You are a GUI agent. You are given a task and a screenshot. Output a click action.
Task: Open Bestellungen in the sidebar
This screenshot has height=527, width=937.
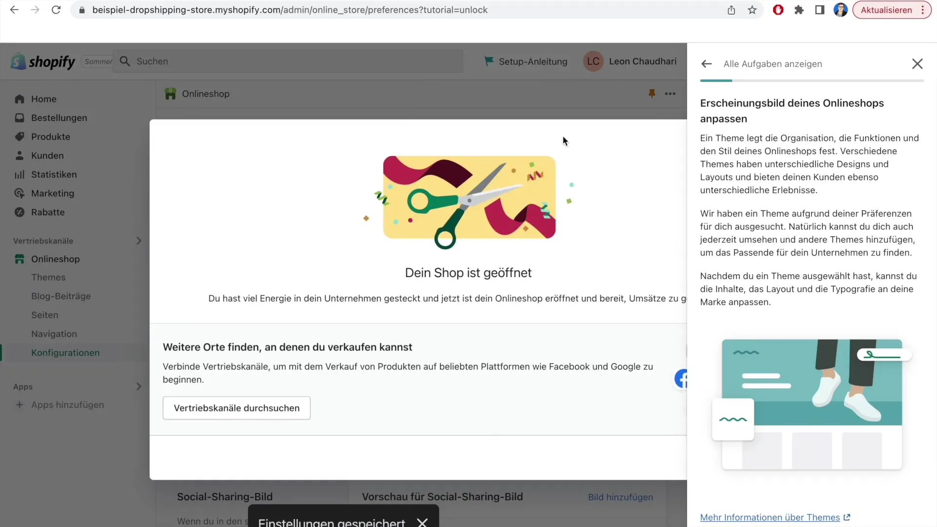59,118
